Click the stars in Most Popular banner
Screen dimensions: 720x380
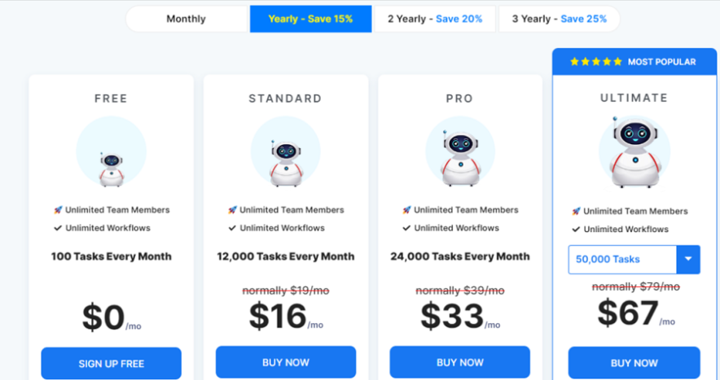596,62
